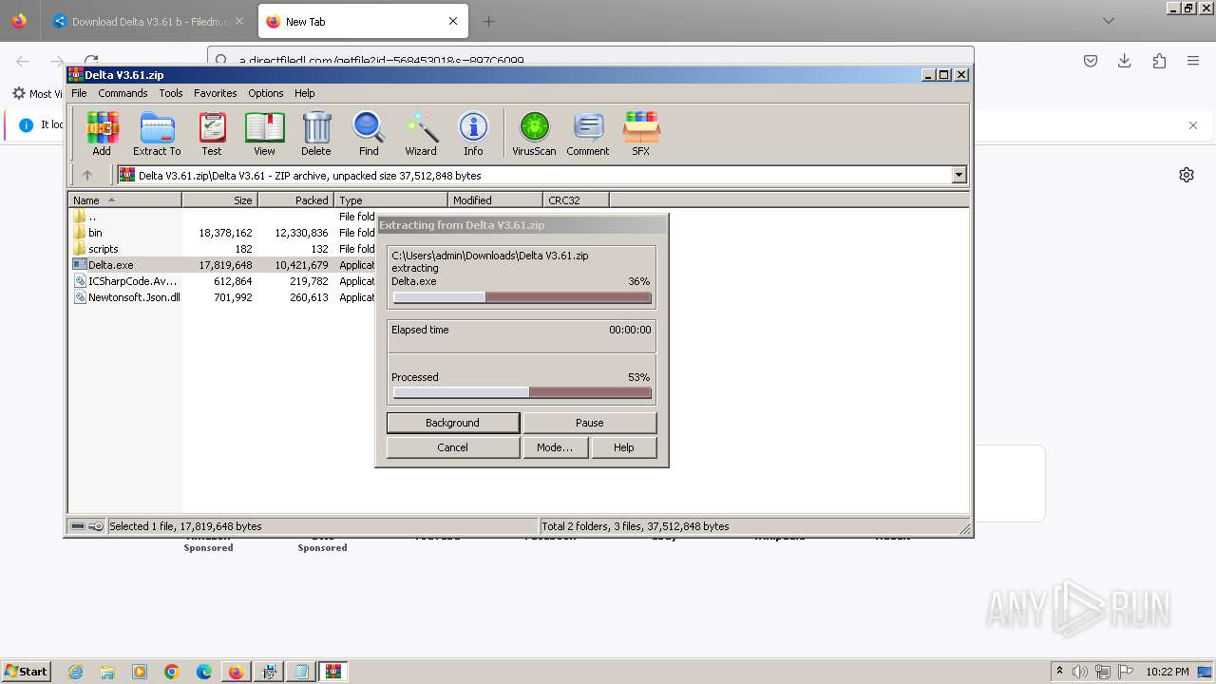Select the New Tab browser tab

pyautogui.click(x=361, y=21)
